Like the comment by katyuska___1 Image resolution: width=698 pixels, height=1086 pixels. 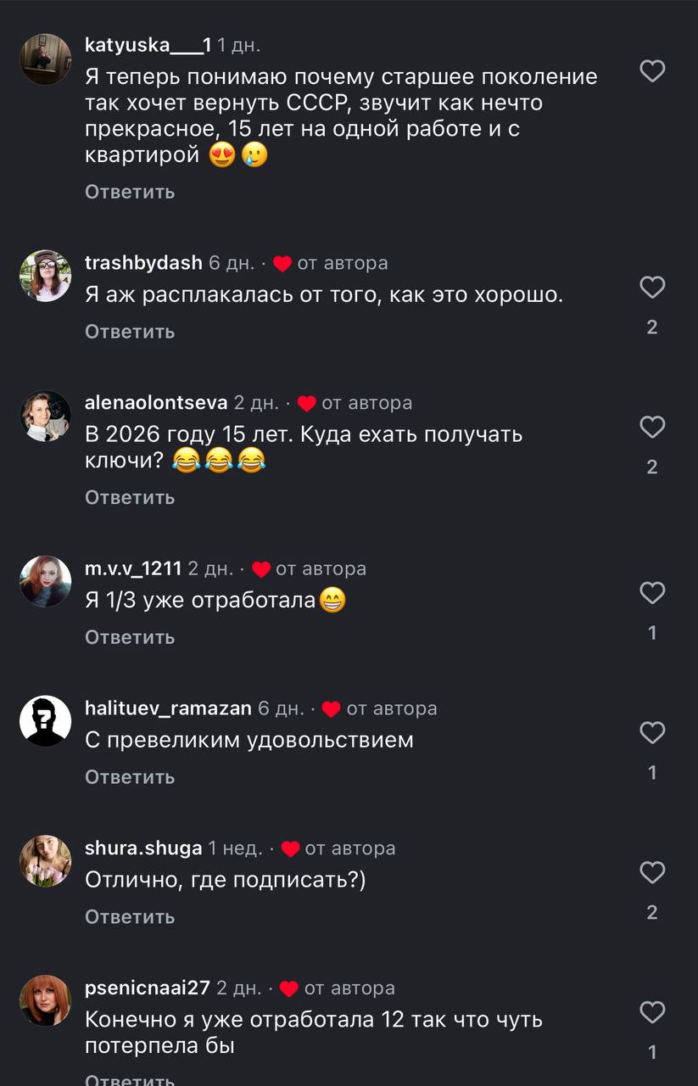tap(651, 71)
